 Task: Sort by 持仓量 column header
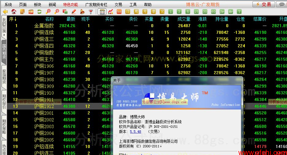[x=222, y=19]
